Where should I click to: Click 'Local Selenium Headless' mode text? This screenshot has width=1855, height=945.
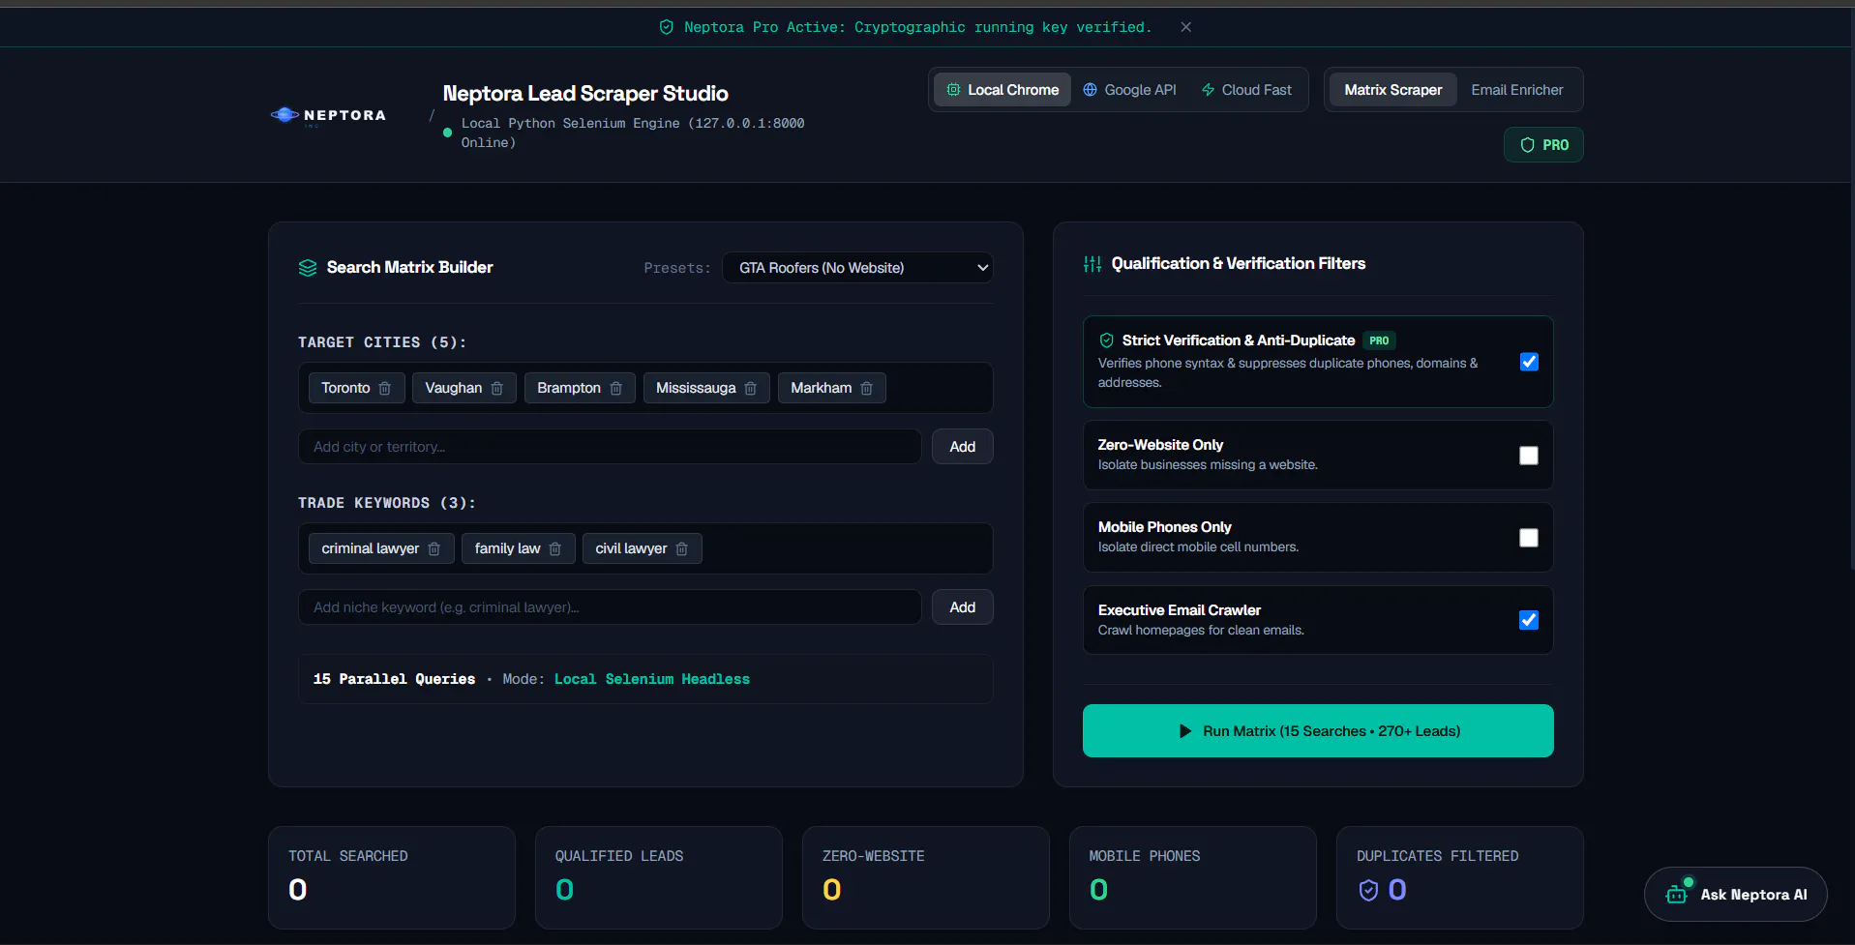pyautogui.click(x=652, y=679)
